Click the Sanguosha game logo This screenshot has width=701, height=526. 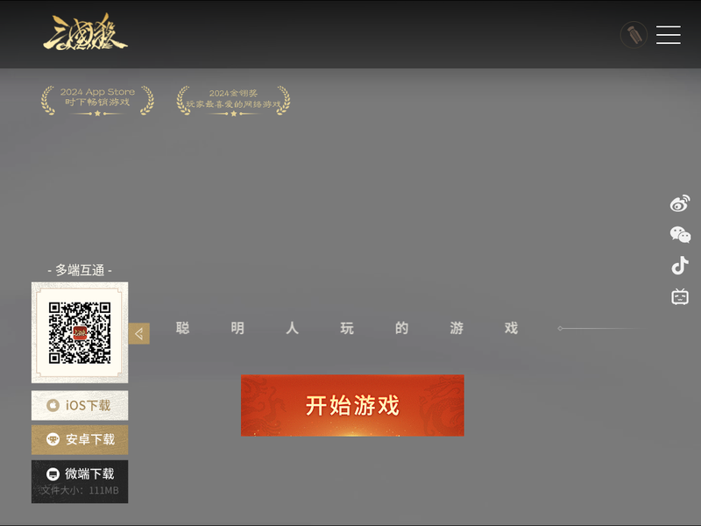click(85, 33)
